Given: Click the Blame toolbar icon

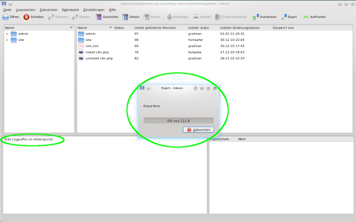Looking at the screenshot, I should click(x=147, y=17).
